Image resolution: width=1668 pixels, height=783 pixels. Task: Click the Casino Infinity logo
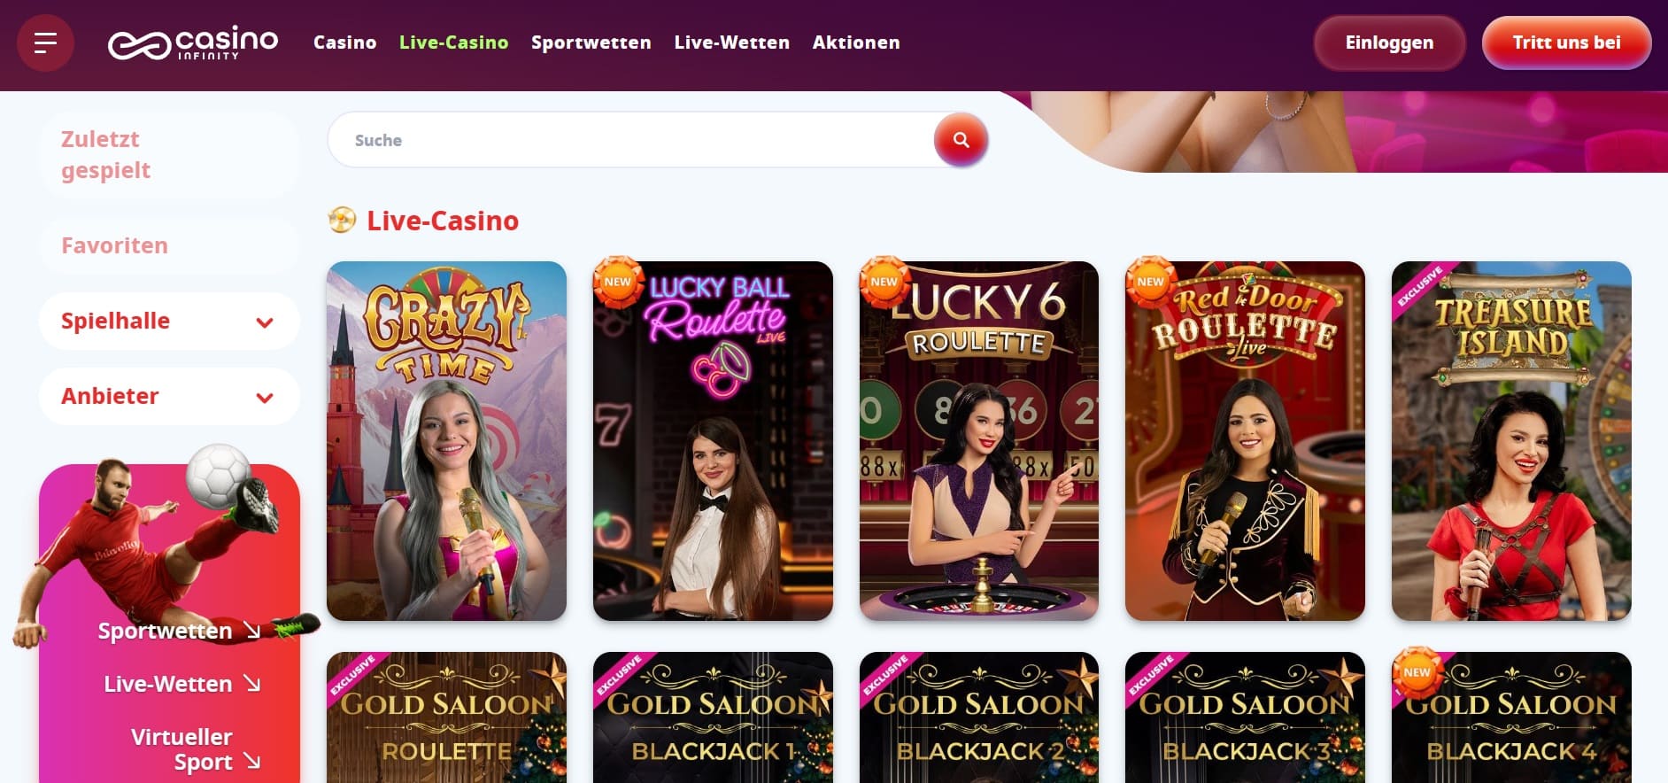tap(193, 43)
